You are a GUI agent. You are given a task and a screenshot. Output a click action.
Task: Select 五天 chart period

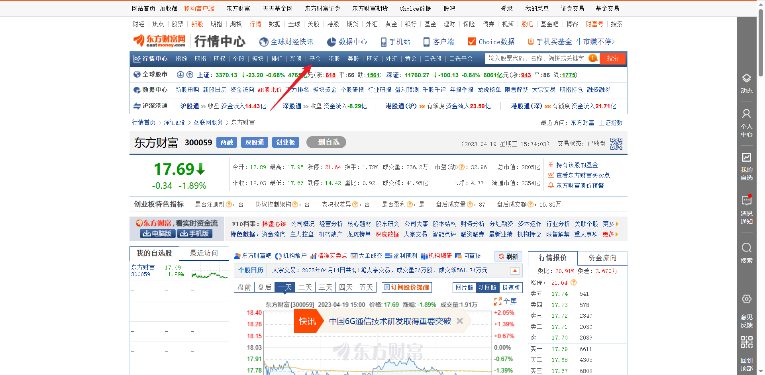tap(366, 287)
